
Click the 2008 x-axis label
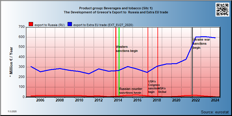(60, 100)
